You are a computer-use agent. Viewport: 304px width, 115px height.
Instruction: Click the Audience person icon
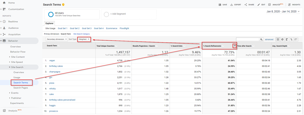click(4, 28)
